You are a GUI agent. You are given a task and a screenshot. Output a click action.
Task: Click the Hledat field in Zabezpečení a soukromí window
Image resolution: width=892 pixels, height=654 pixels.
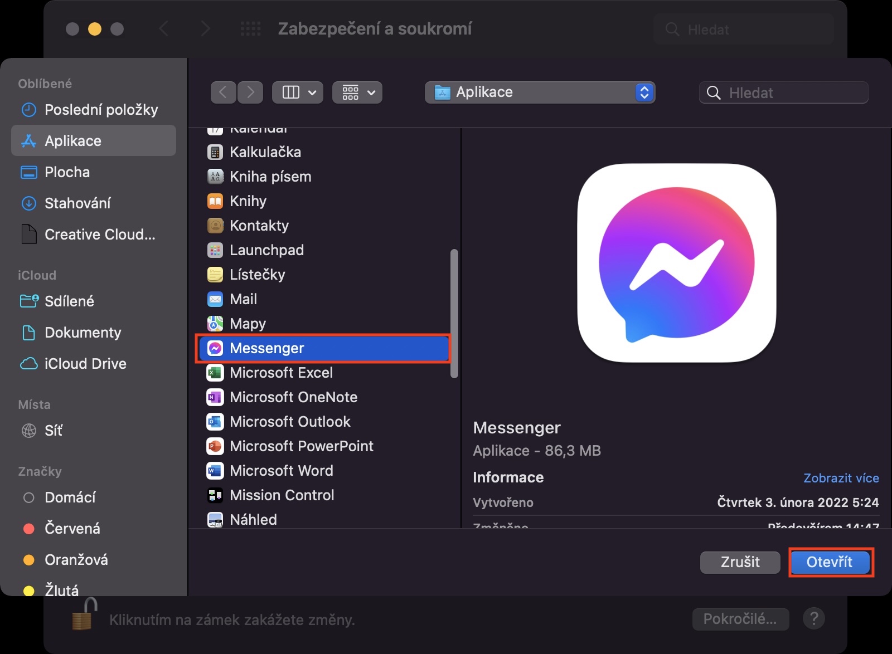tap(744, 29)
